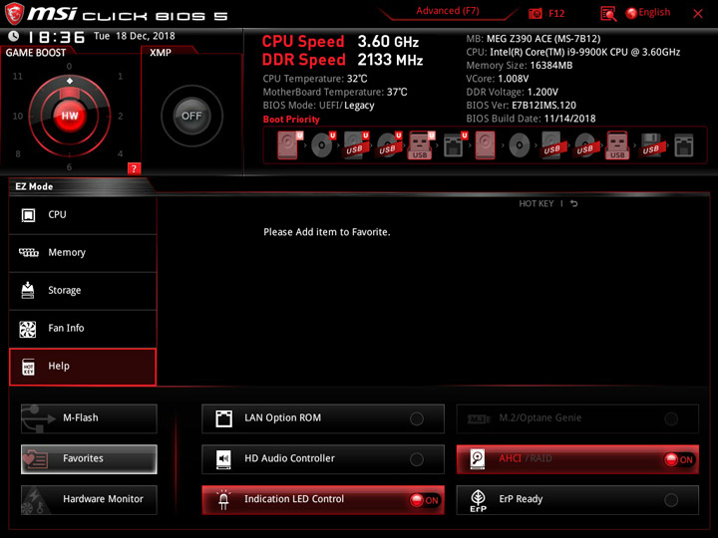This screenshot has height=538, width=718.
Task: Select the legacy CD/DVD boot icon
Action: pos(520,145)
